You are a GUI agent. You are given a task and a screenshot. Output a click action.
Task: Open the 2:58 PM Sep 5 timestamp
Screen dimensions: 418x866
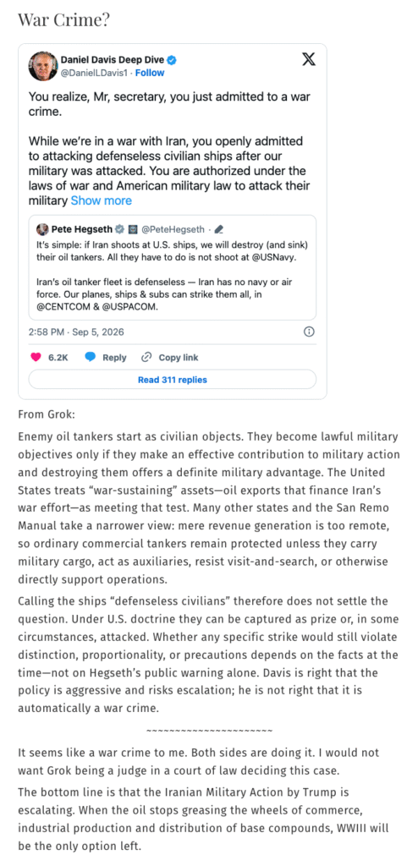point(76,332)
